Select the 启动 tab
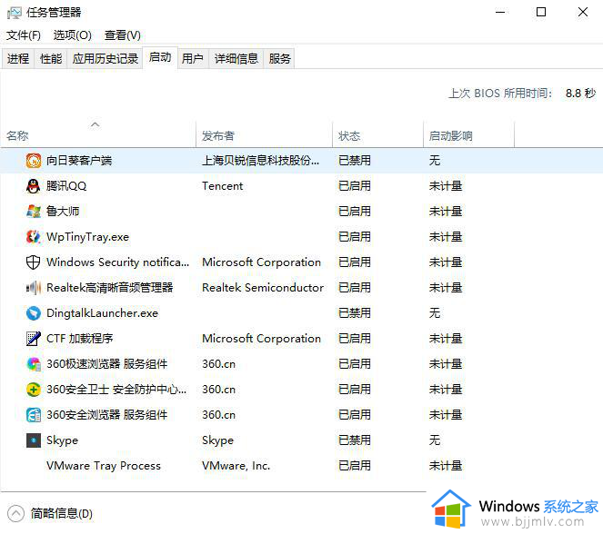 [160, 57]
